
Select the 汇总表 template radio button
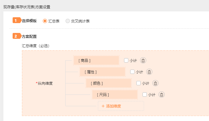45,21
